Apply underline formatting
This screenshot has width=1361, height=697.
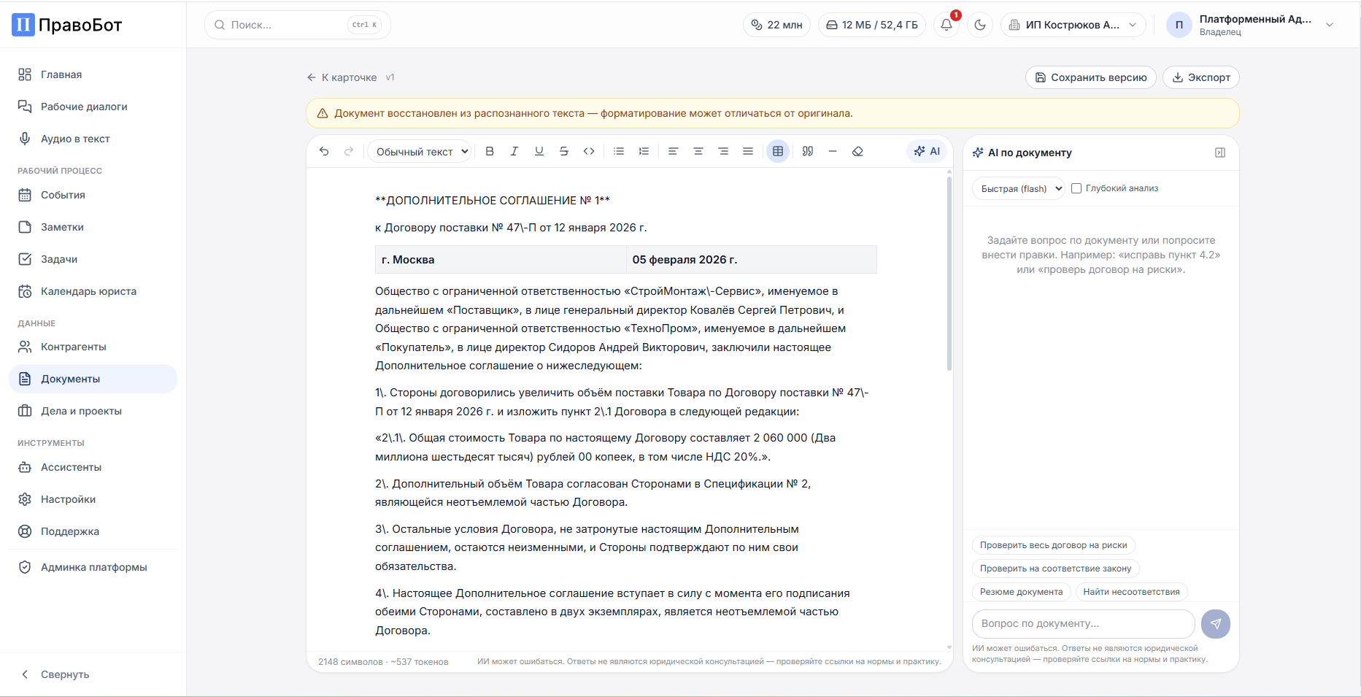pos(539,151)
